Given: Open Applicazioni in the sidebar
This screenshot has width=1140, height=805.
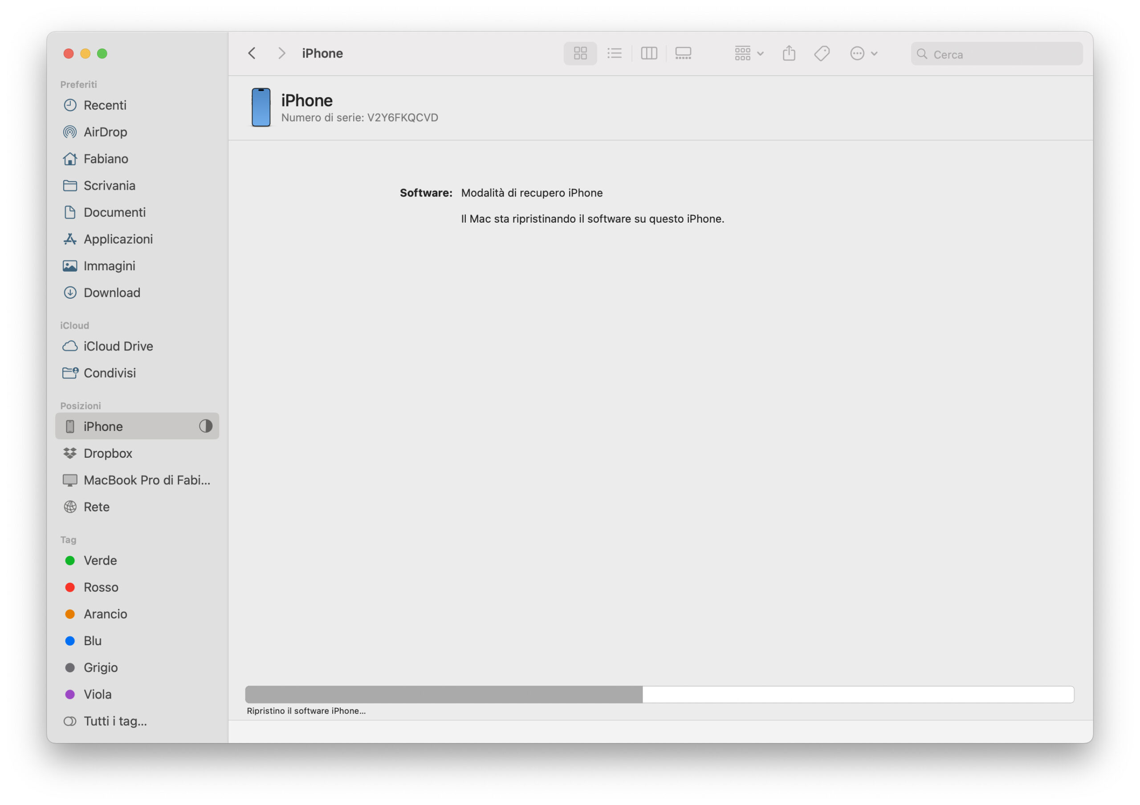Looking at the screenshot, I should point(137,239).
